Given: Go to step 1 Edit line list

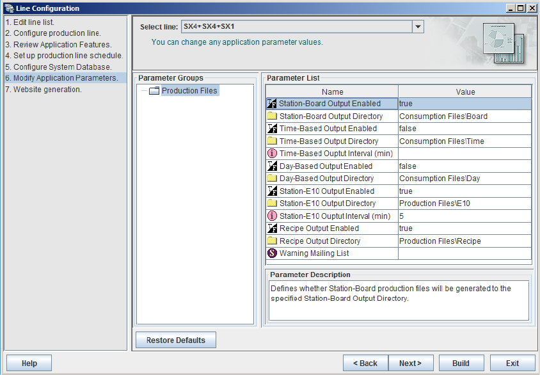Looking at the screenshot, I should (29, 22).
